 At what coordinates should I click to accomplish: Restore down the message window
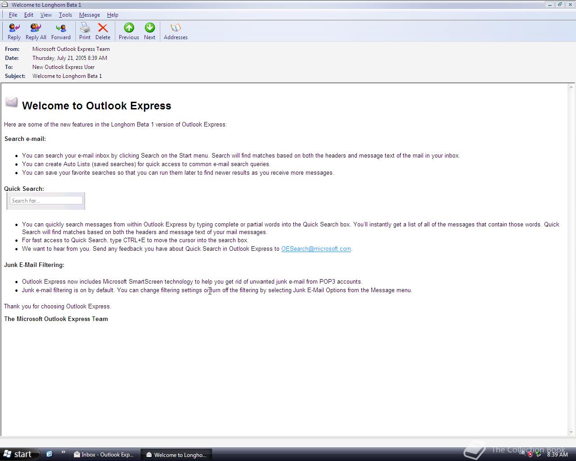tap(560, 5)
